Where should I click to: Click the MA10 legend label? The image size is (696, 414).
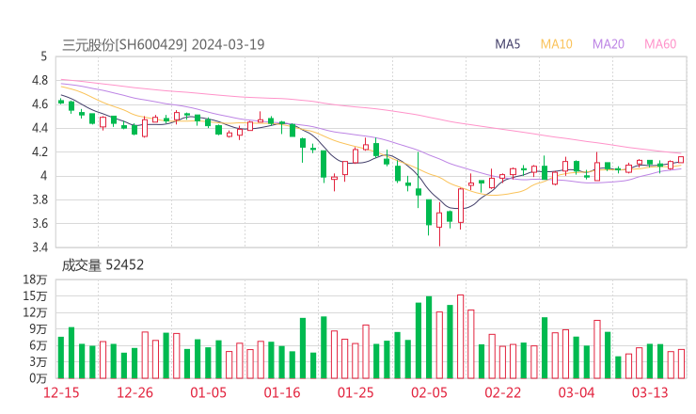click(x=556, y=44)
